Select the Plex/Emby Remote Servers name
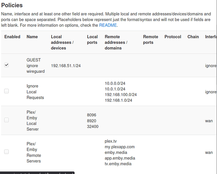Viewport: 217px width, 174px height. 34,152
